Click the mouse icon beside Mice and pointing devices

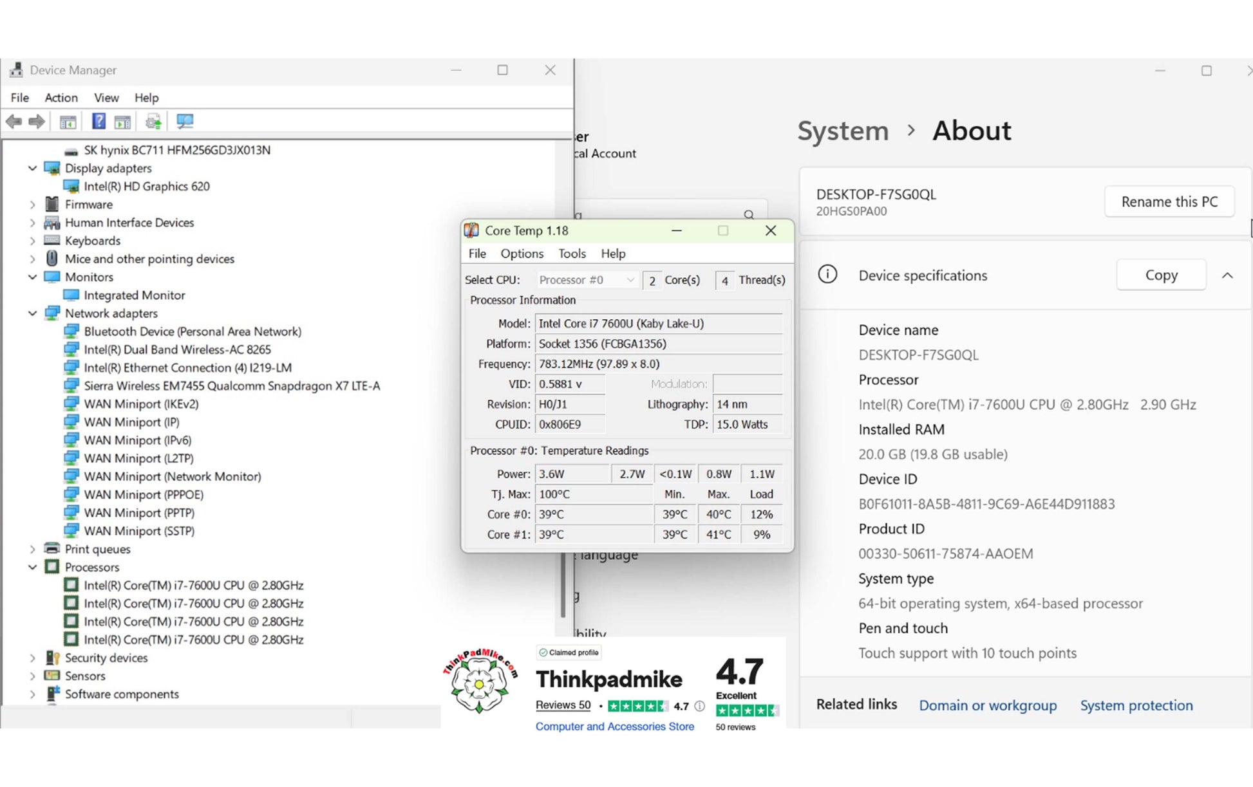point(52,259)
